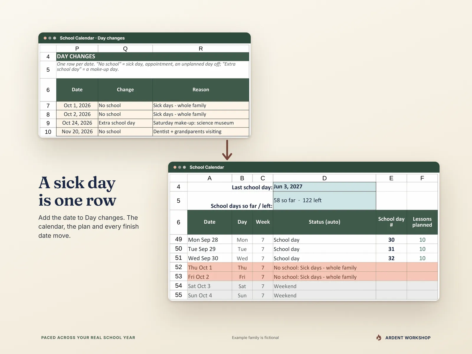Click Weekend status for Sun Oct 4
The height and width of the screenshot is (354, 472).
coord(324,295)
